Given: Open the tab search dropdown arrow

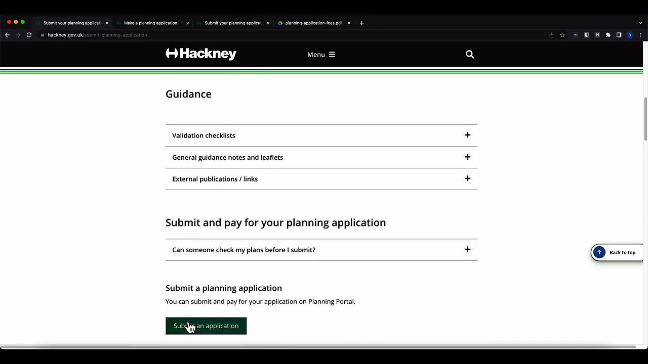Looking at the screenshot, I should [640, 23].
